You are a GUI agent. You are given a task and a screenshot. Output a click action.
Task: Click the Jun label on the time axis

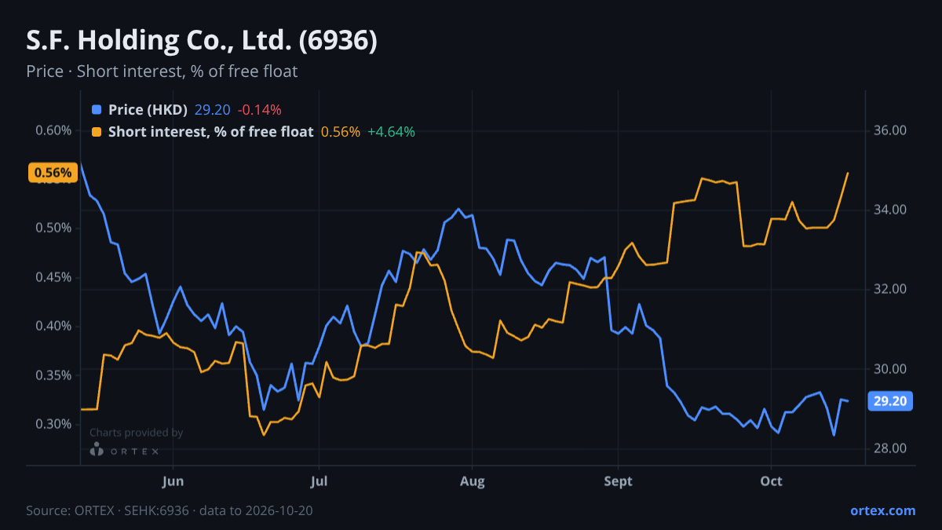pos(173,481)
